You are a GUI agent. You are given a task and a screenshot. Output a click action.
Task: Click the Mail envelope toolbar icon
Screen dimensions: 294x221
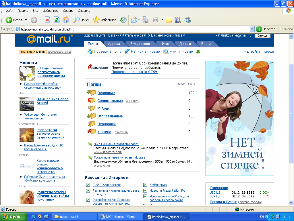[134, 20]
